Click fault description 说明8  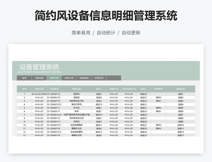181,118
